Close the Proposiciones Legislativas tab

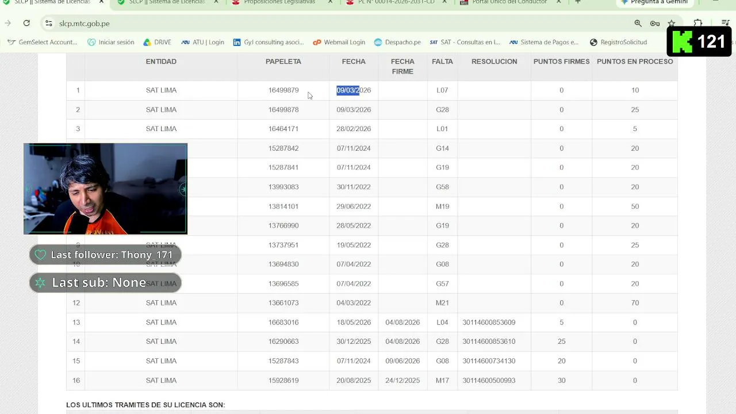click(331, 2)
